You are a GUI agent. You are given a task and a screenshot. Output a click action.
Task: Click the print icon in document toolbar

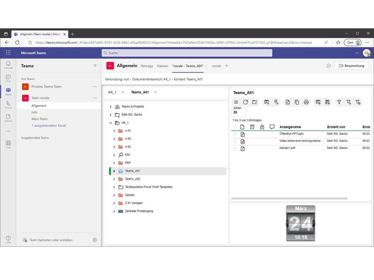pyautogui.click(x=306, y=102)
